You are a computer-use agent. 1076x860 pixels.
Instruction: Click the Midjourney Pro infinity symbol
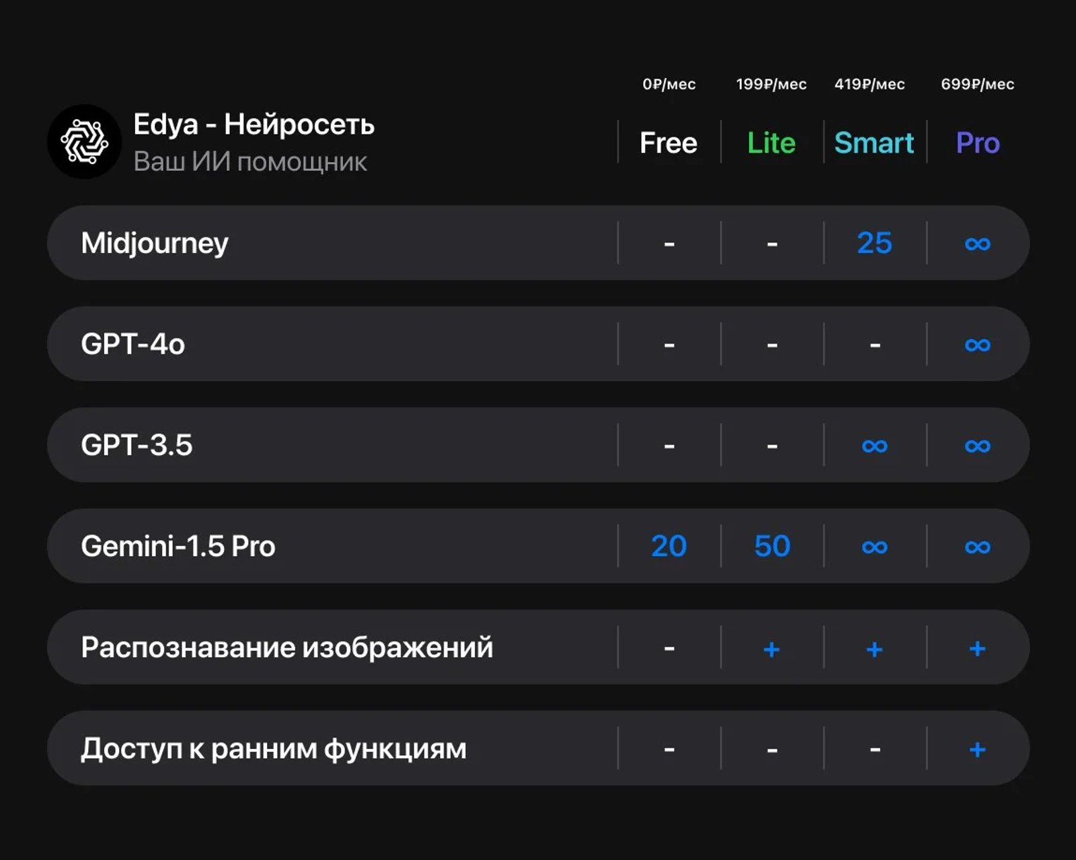click(978, 243)
